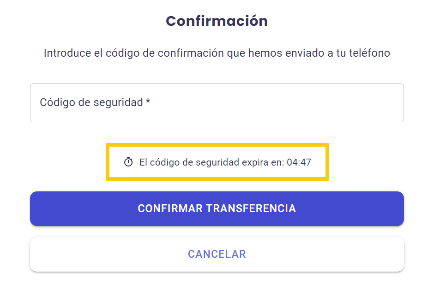Click the word "expira" in the timer message
Viewport: 434px width, 291px height.
point(255,162)
